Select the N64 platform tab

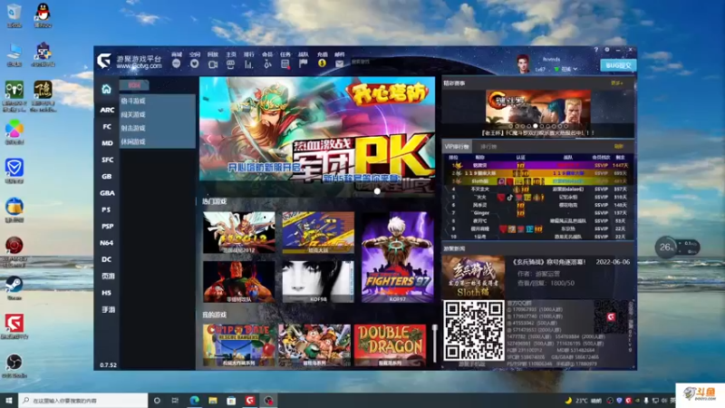[x=107, y=243]
